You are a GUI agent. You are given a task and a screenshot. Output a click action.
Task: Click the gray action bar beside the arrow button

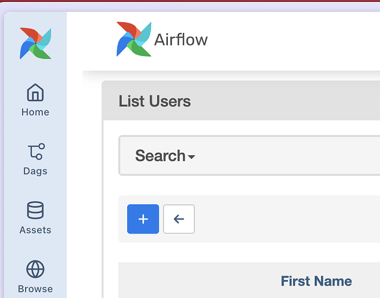[x=287, y=219]
